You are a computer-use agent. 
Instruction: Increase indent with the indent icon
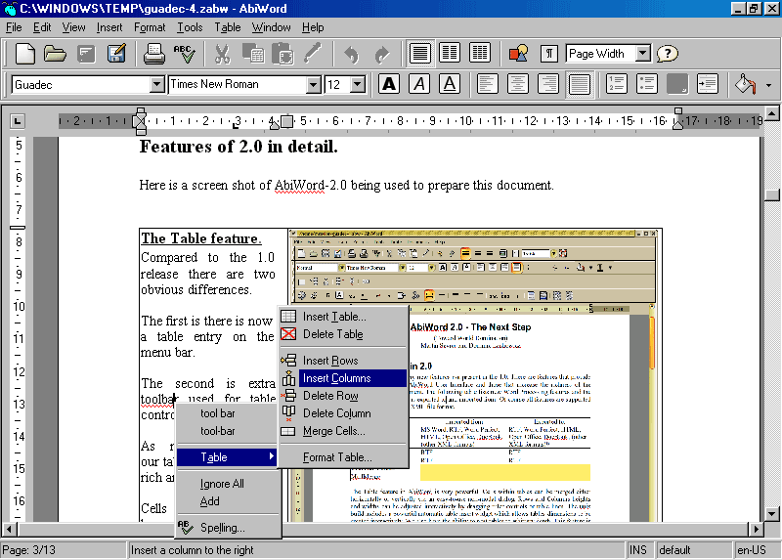click(x=707, y=84)
